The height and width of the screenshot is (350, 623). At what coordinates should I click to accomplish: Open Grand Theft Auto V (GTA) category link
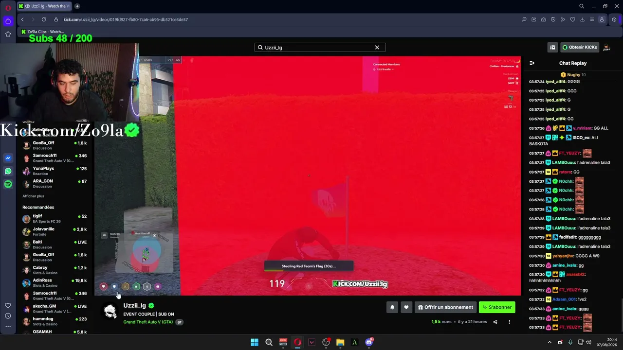click(148, 322)
